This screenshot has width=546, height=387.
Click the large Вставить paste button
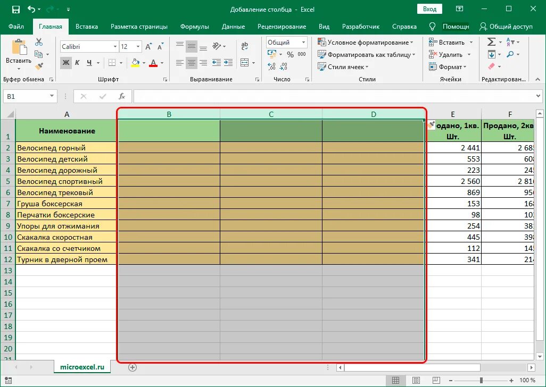point(19,51)
